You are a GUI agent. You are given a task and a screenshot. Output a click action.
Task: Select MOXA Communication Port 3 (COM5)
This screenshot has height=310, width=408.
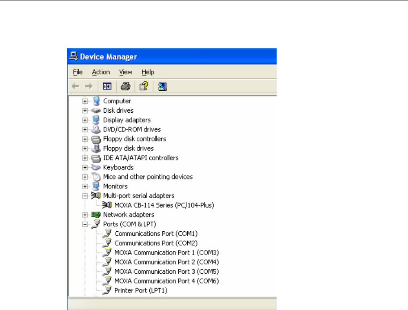(x=167, y=272)
